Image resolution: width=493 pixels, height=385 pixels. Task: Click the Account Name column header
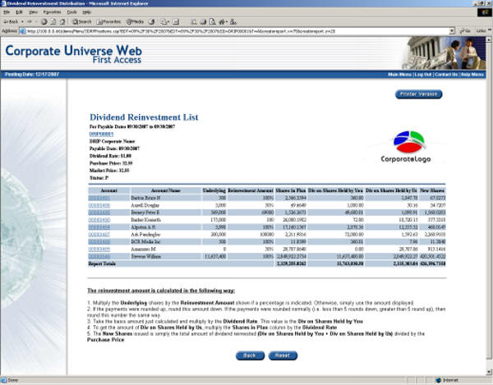165,190
